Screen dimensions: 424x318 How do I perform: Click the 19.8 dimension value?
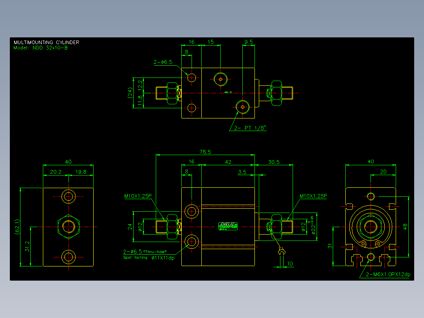pyautogui.click(x=81, y=172)
